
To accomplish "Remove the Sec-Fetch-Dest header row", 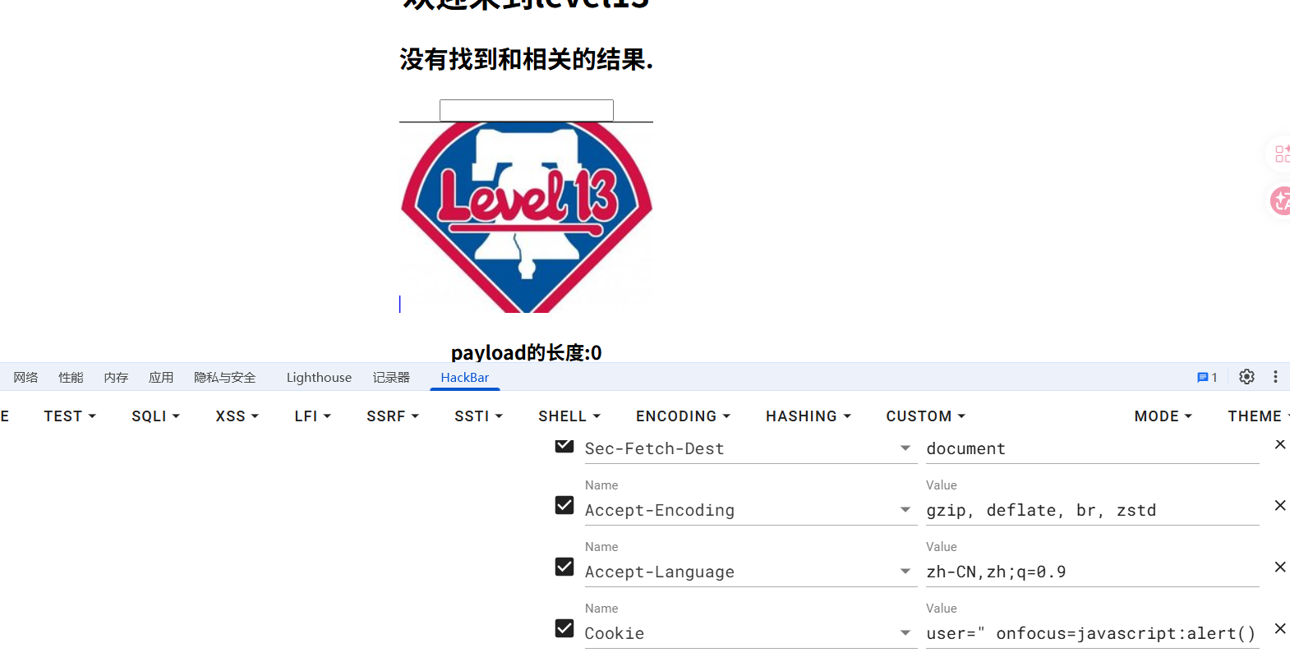I will pyautogui.click(x=1280, y=444).
